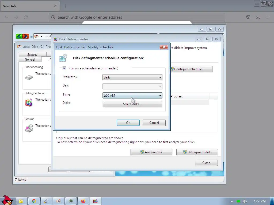Click the rocket taskbar icon
This screenshot has height=205, width=274.
point(46,201)
